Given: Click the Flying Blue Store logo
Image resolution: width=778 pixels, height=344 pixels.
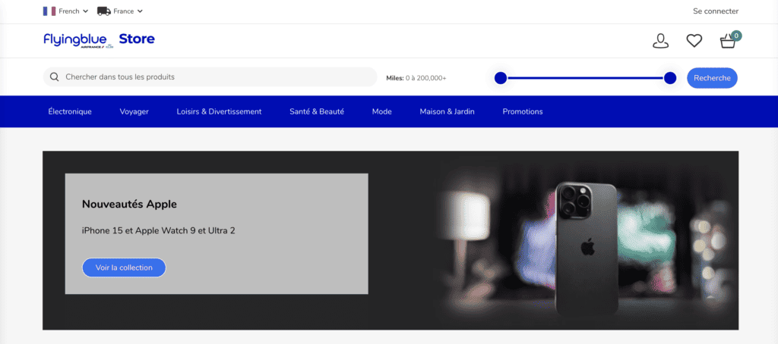Looking at the screenshot, I should pyautogui.click(x=99, y=40).
